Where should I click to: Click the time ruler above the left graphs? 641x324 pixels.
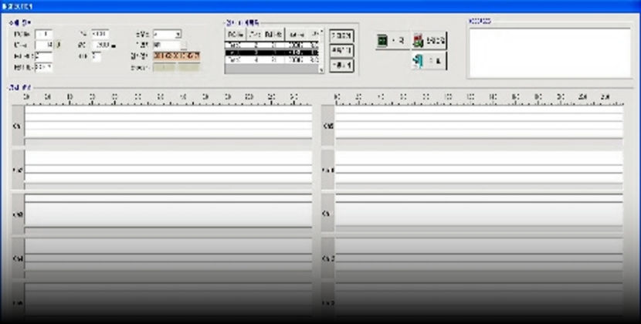[168, 100]
